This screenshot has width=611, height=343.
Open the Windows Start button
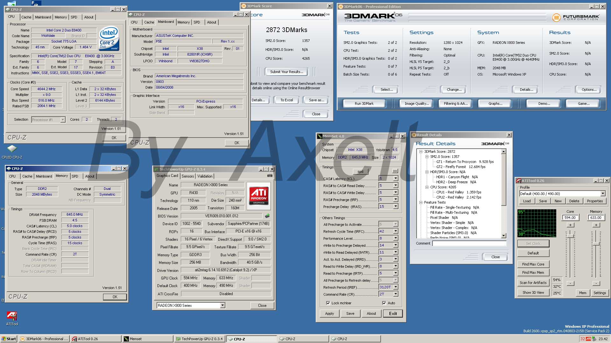pyautogui.click(x=9, y=339)
